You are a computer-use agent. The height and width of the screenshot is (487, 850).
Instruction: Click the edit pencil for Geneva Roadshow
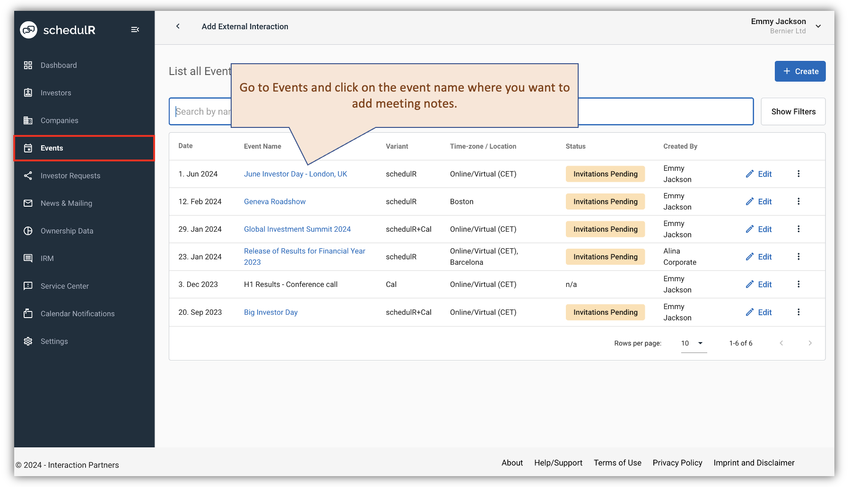point(750,202)
